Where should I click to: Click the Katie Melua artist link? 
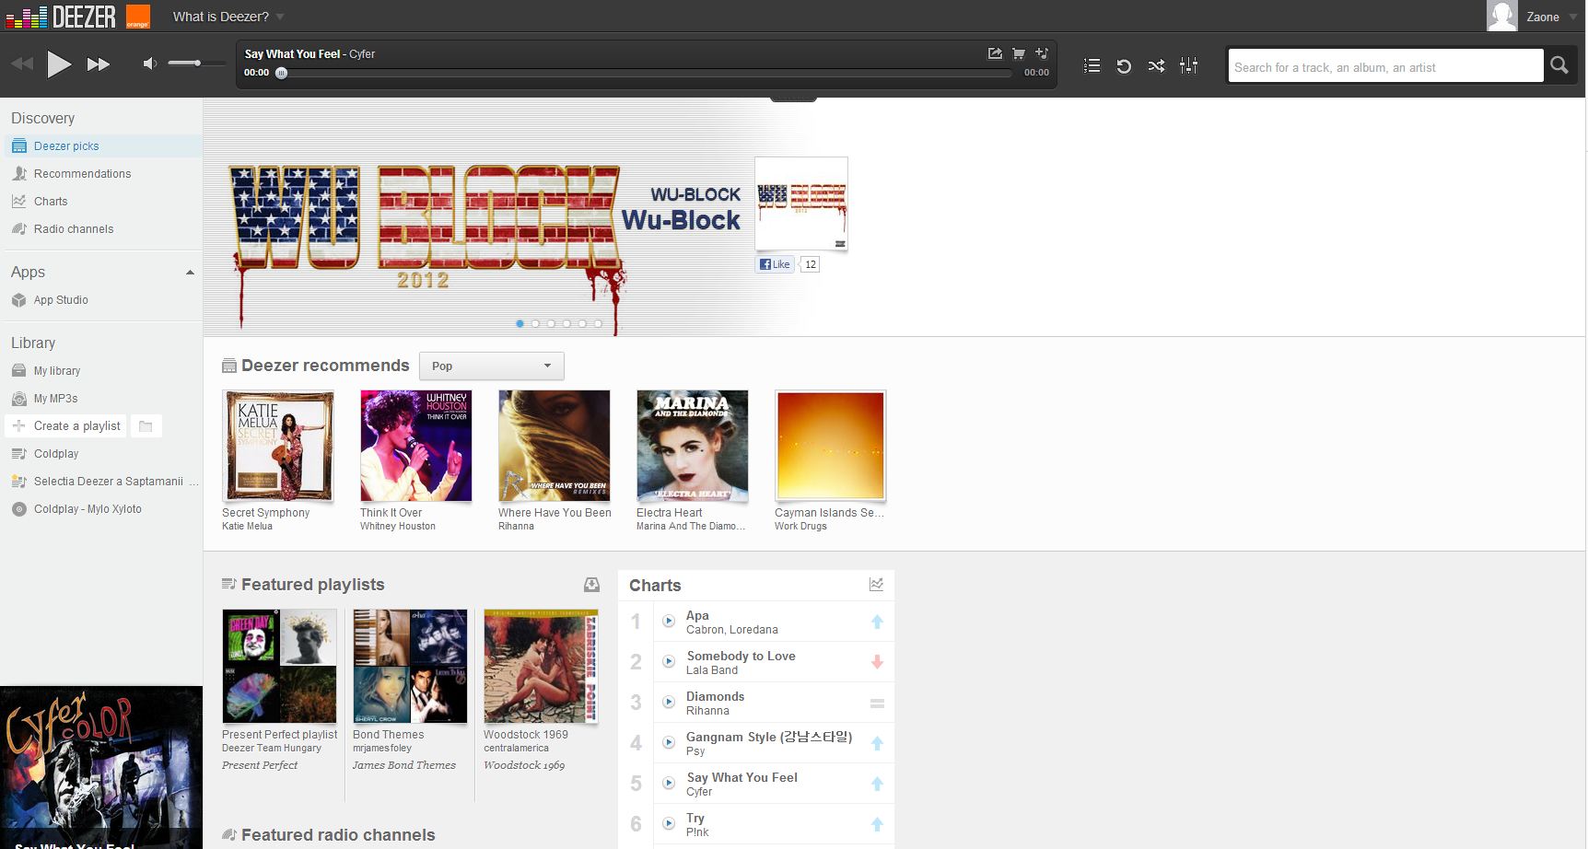click(247, 527)
